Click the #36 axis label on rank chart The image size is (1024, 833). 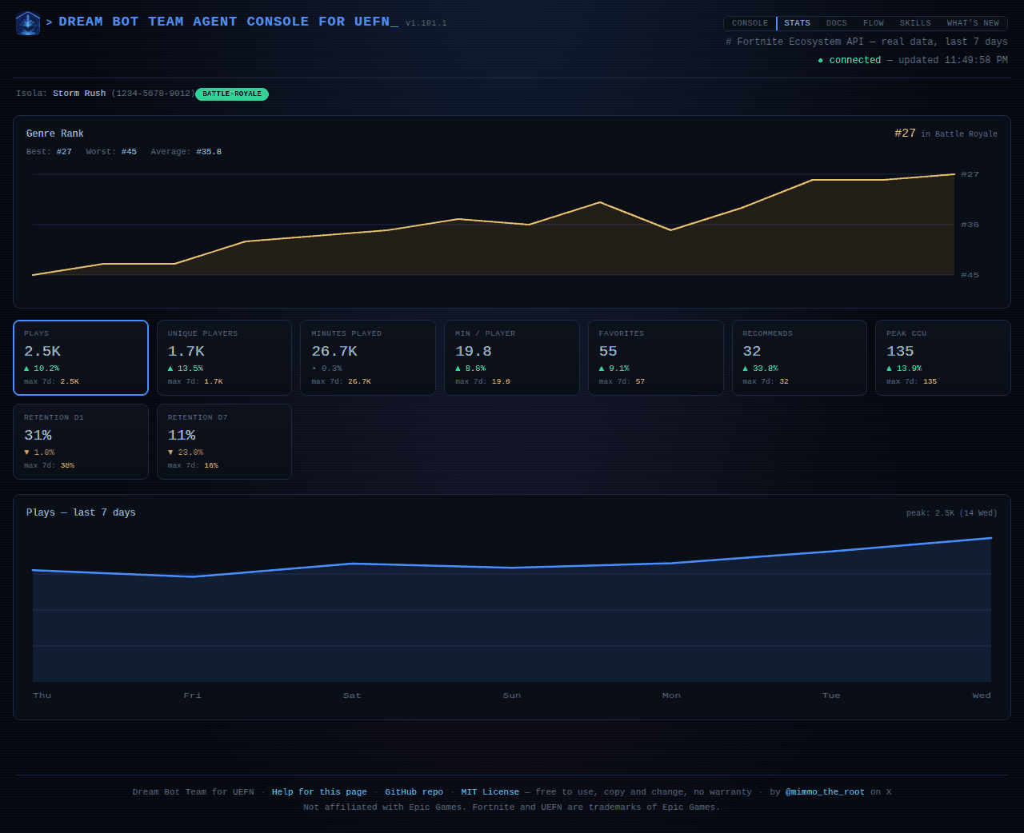[970, 225]
